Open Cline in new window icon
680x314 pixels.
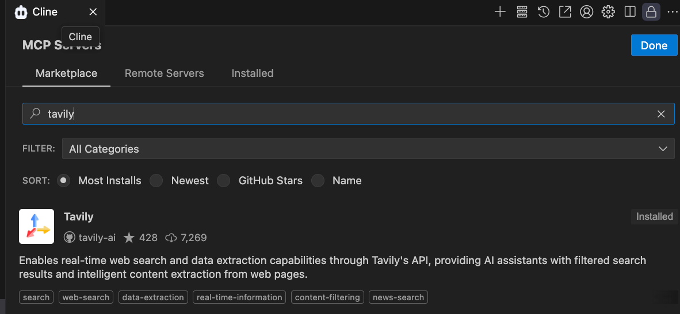(x=565, y=11)
